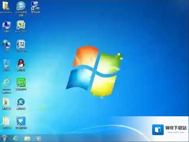The height and width of the screenshot is (142, 189).
Task: Launch the green iQIYI video shortcut
Action: (21, 83)
